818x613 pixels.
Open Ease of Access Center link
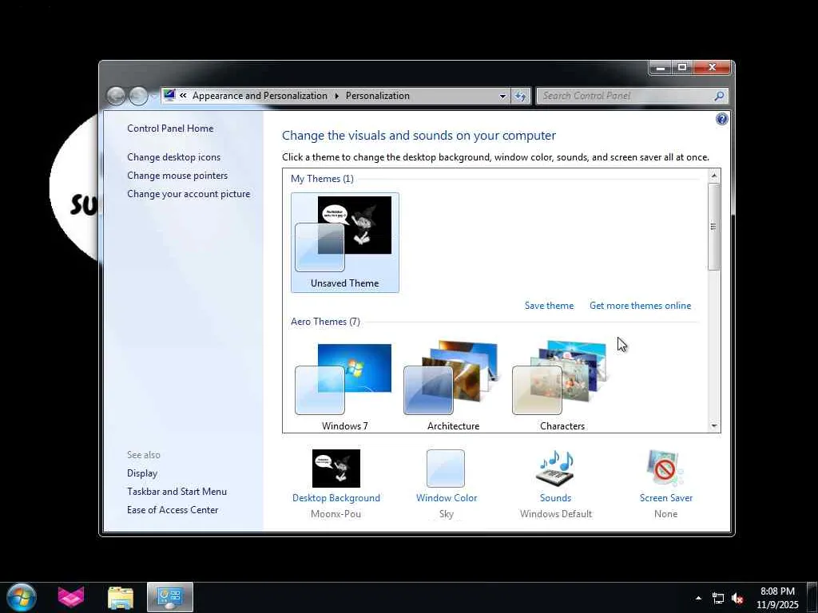pyautogui.click(x=173, y=510)
